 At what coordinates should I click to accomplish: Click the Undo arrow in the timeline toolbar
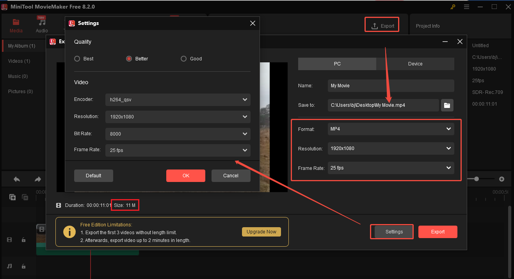click(17, 179)
